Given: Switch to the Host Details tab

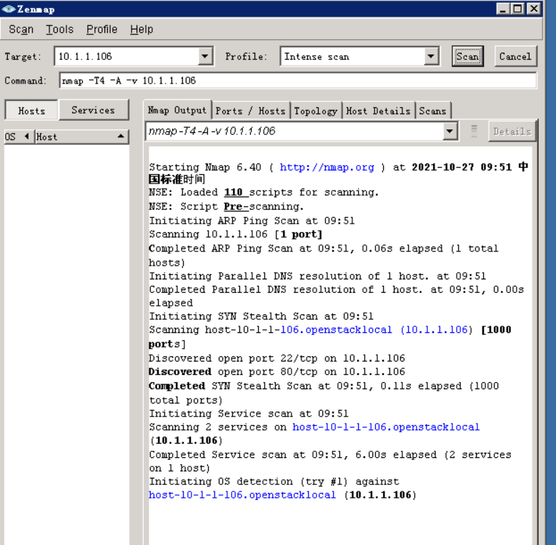Looking at the screenshot, I should 378,111.
